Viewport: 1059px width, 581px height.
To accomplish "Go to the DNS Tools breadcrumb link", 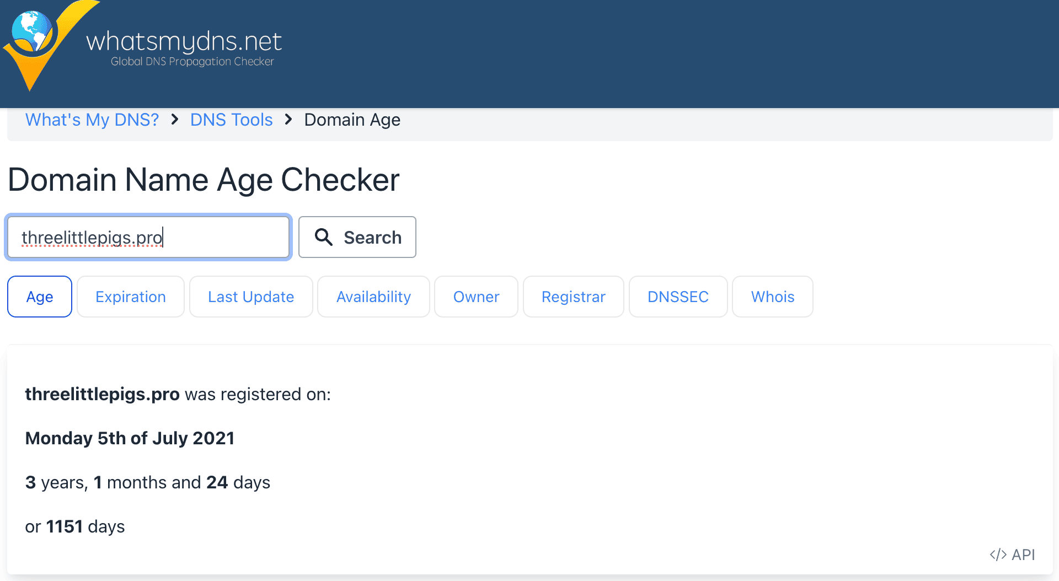I will pyautogui.click(x=231, y=120).
